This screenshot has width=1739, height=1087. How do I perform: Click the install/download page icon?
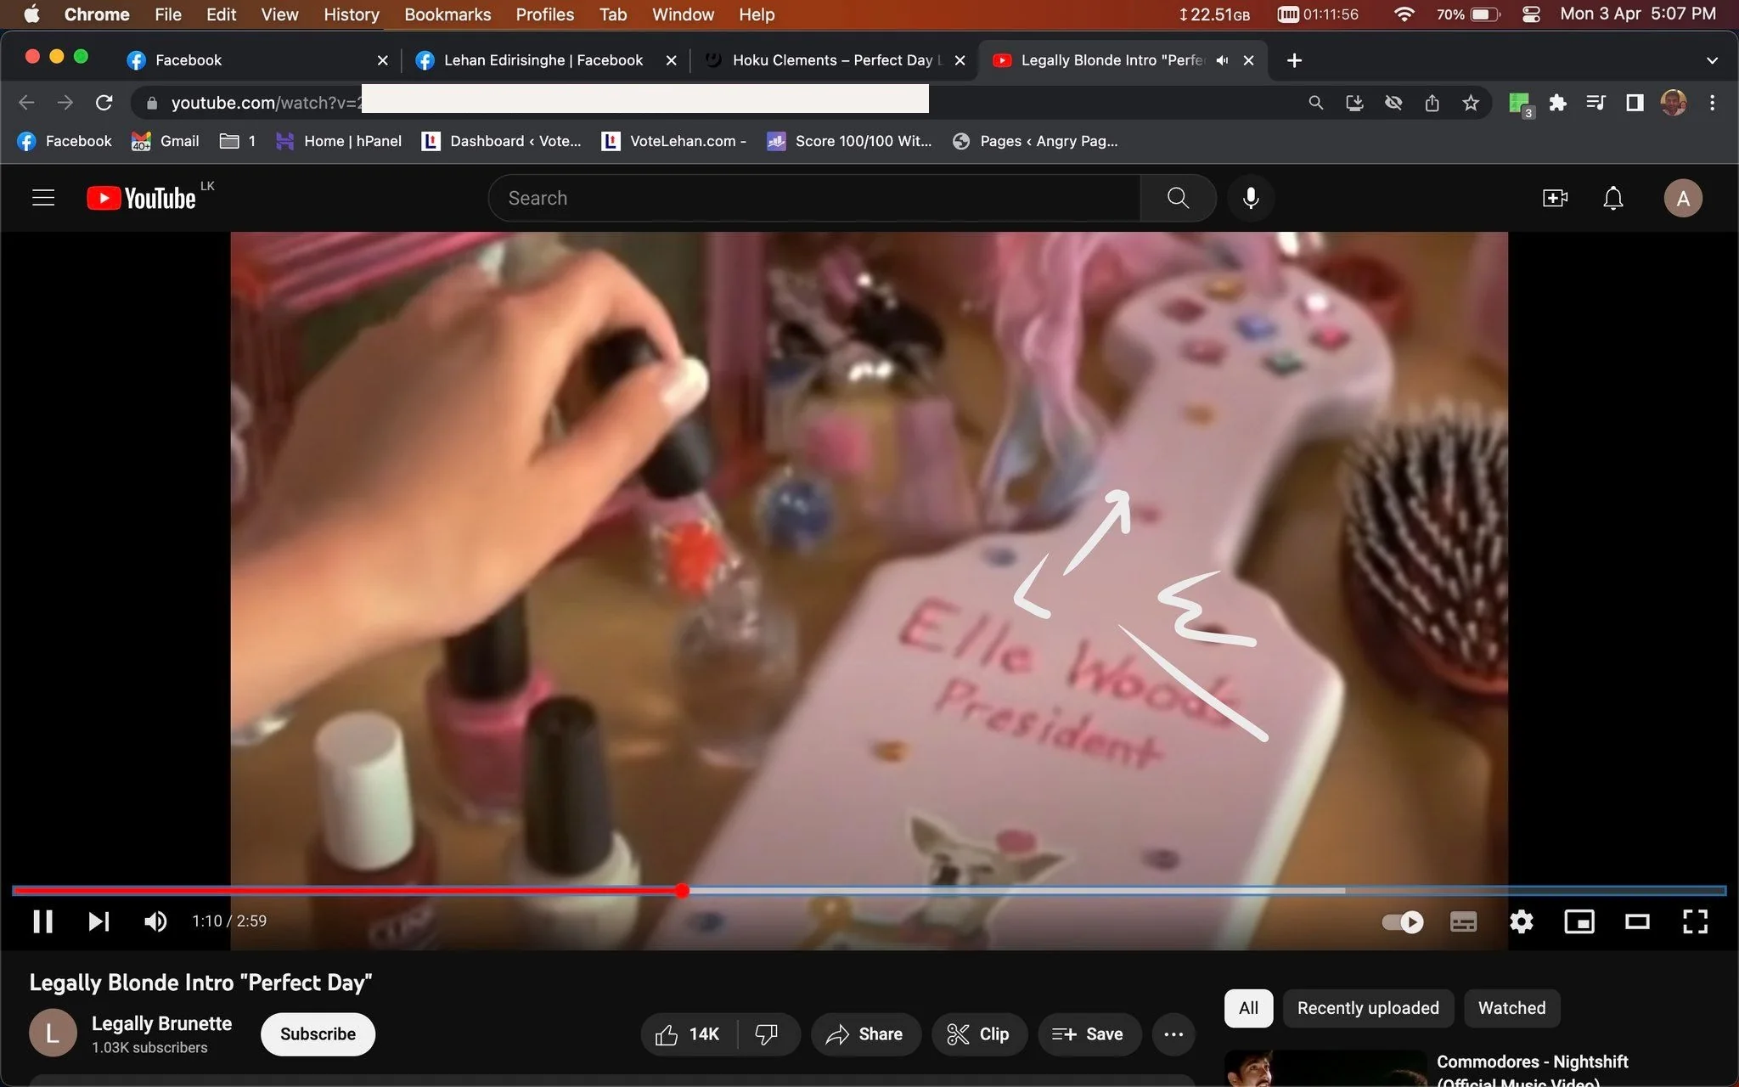point(1354,103)
